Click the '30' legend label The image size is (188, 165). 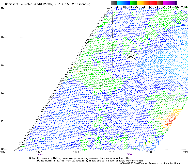pos(150,7)
